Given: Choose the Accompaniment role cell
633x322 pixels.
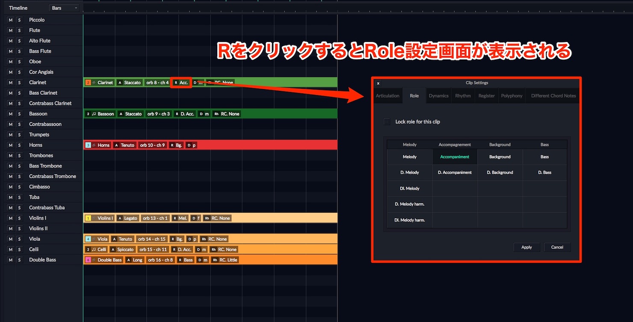Looking at the screenshot, I should 455,157.
